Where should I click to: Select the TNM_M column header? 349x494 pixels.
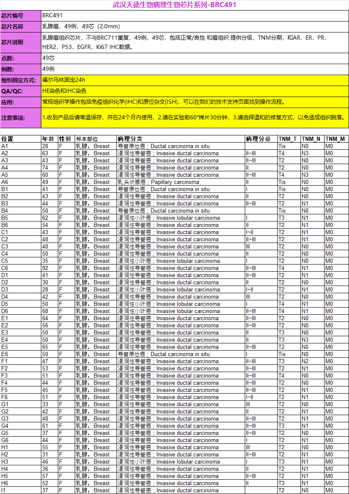tap(336, 139)
